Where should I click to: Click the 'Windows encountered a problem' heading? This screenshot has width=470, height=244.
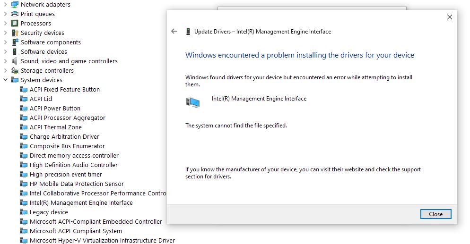(x=300, y=55)
